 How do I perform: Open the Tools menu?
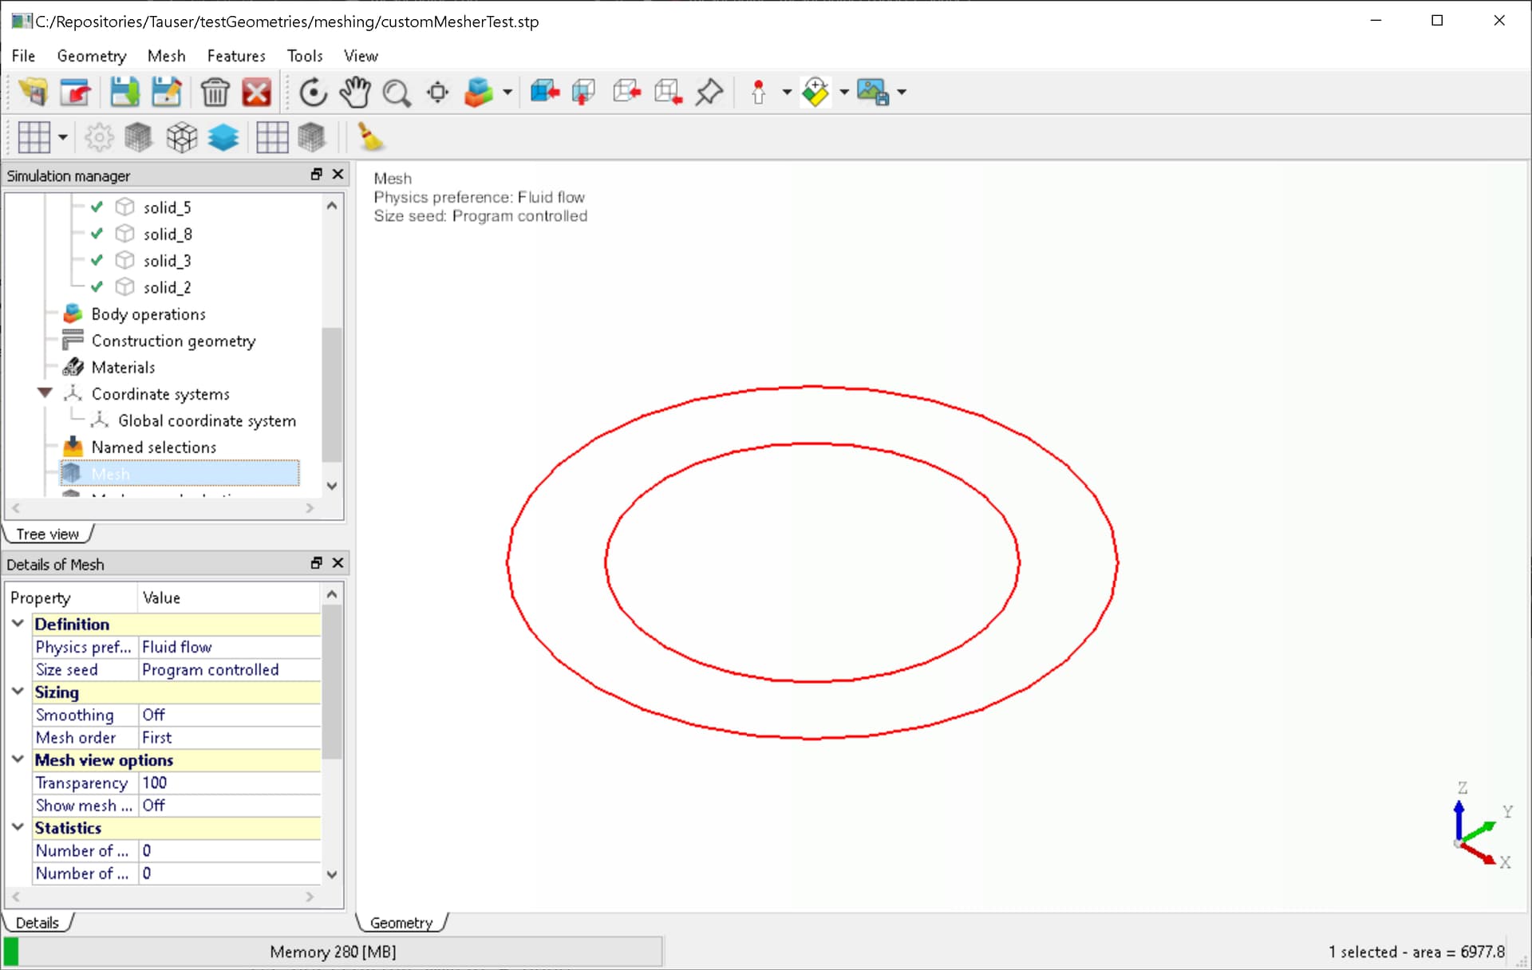click(x=305, y=56)
